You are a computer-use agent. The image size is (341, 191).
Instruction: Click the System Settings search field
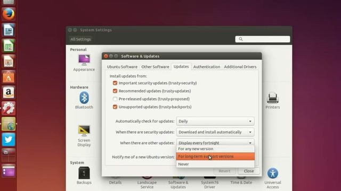[x=263, y=39]
